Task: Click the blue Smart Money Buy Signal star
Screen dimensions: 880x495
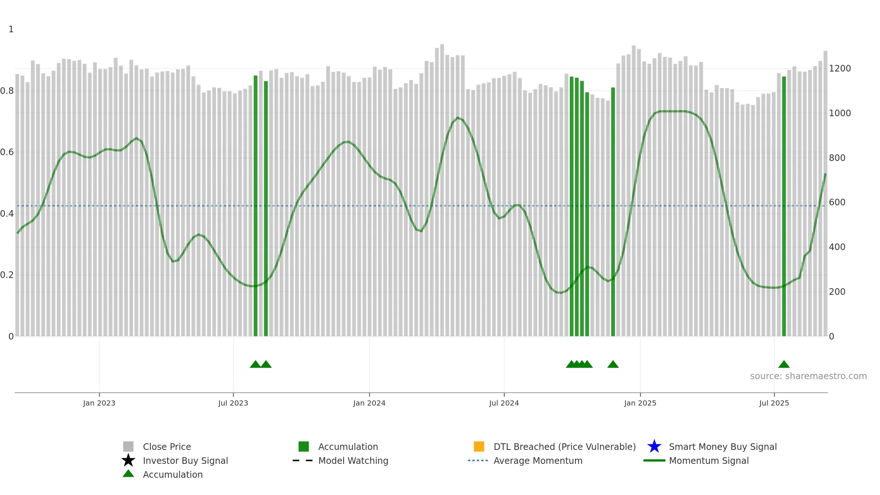Action: (x=654, y=446)
